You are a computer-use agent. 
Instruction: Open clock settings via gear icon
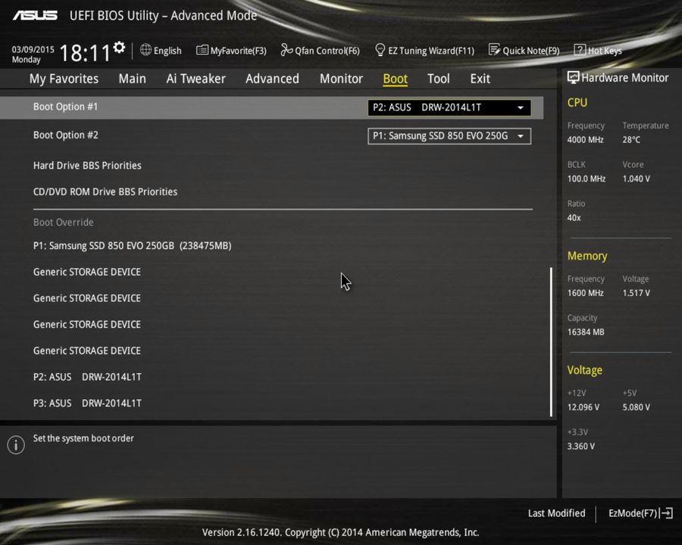(118, 45)
